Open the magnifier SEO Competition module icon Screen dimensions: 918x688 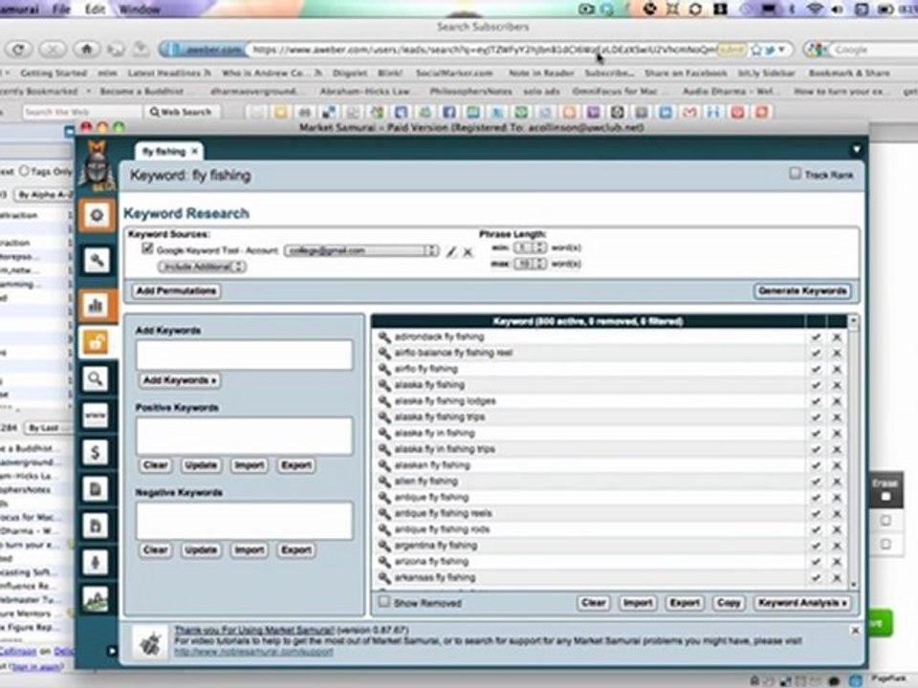(96, 378)
